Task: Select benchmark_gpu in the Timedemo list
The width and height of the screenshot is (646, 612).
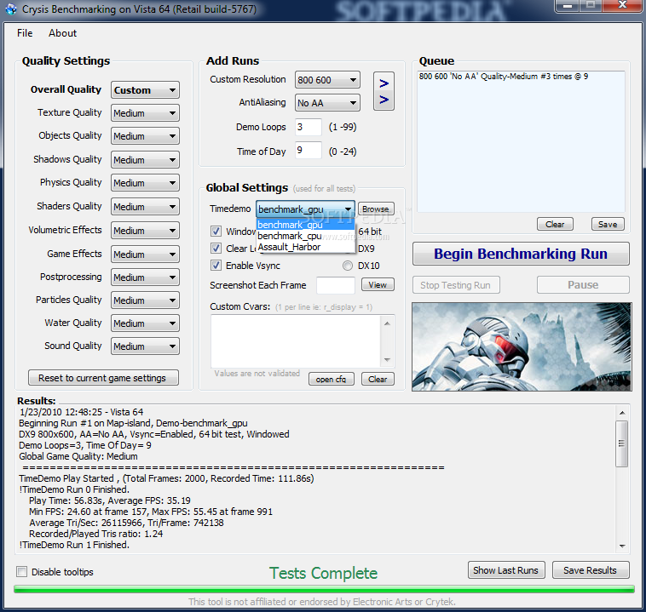Action: 305,225
